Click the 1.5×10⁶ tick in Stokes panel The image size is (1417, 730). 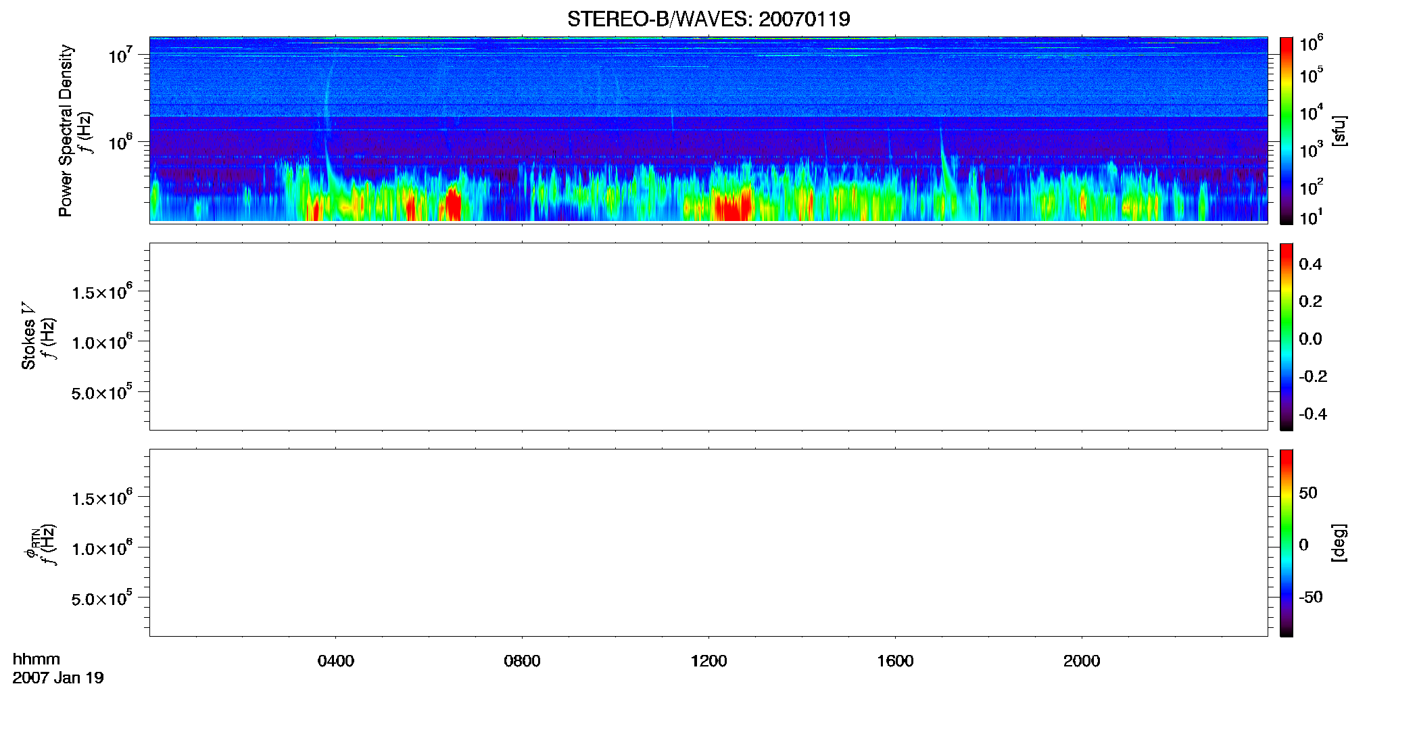102,292
